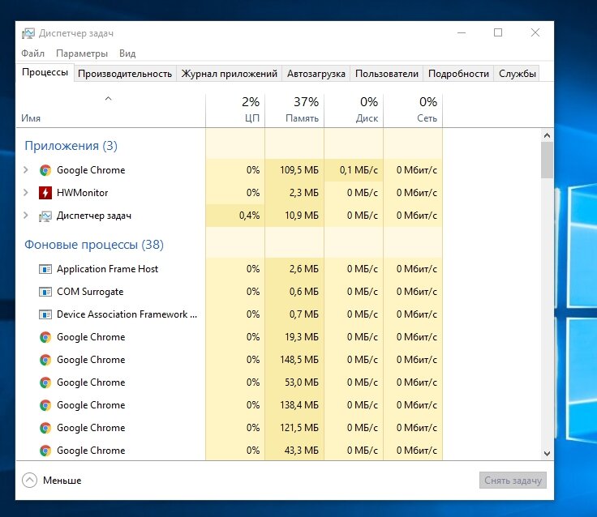Click the Device Association Framework icon
Image resolution: width=597 pixels, height=517 pixels.
pyautogui.click(x=45, y=314)
